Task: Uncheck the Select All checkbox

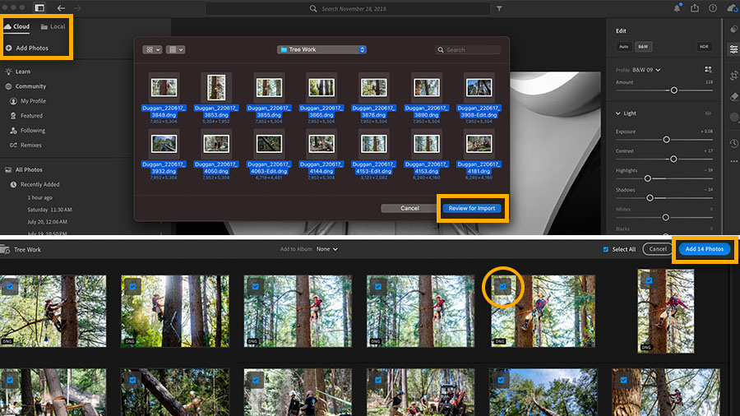Action: pos(605,249)
